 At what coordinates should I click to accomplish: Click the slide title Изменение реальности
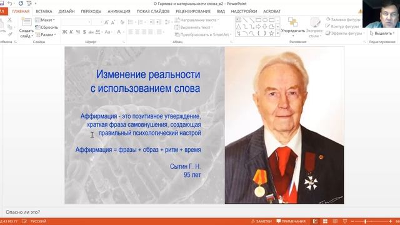[148, 74]
